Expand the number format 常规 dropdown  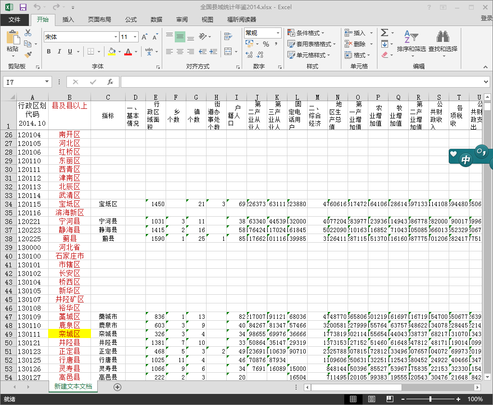point(278,33)
